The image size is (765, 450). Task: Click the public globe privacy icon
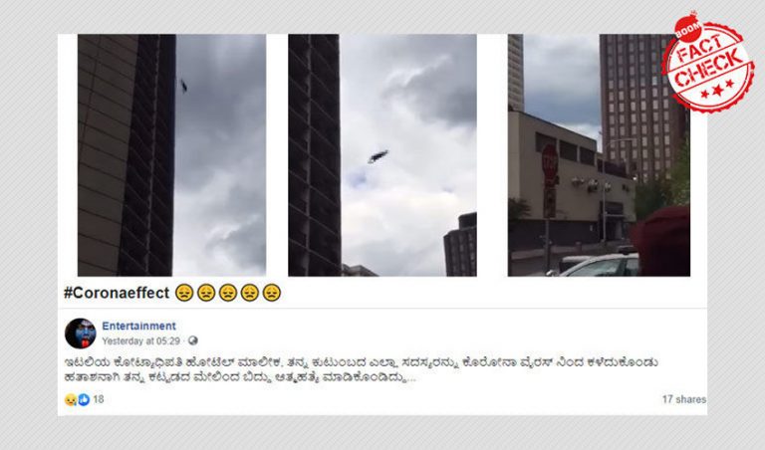pos(193,340)
